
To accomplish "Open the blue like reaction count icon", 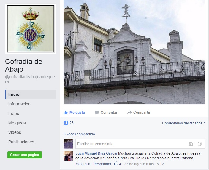I will point(66,123).
